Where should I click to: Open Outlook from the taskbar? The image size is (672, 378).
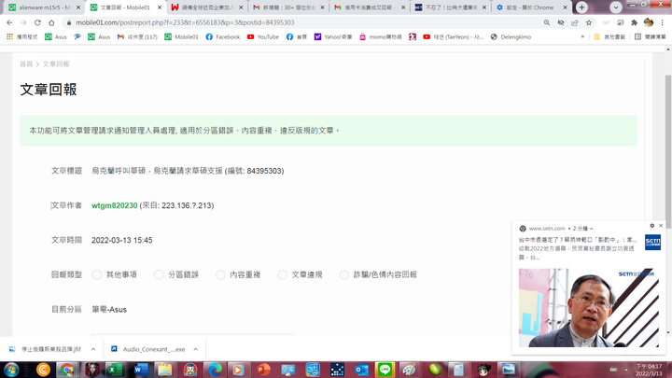pyautogui.click(x=361, y=370)
